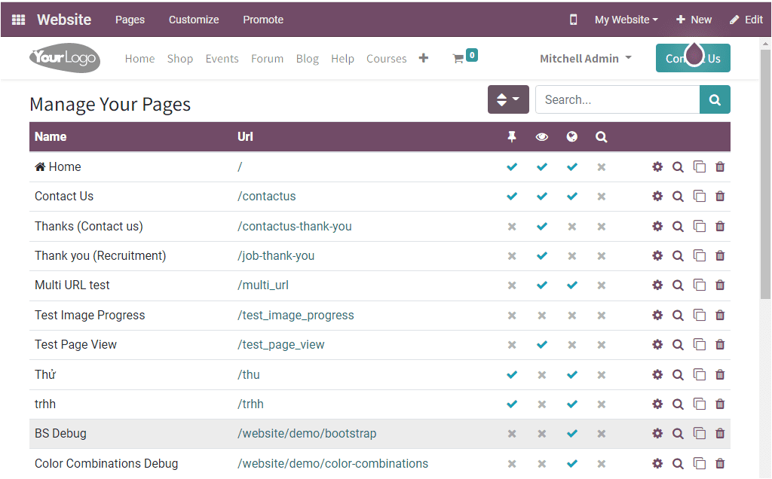Open the sort options dropdown beside search
Image resolution: width=772 pixels, height=479 pixels.
[508, 99]
